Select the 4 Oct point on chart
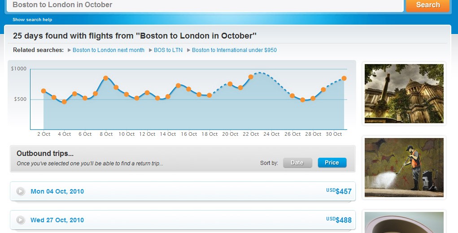The image size is (458, 233). [64, 102]
